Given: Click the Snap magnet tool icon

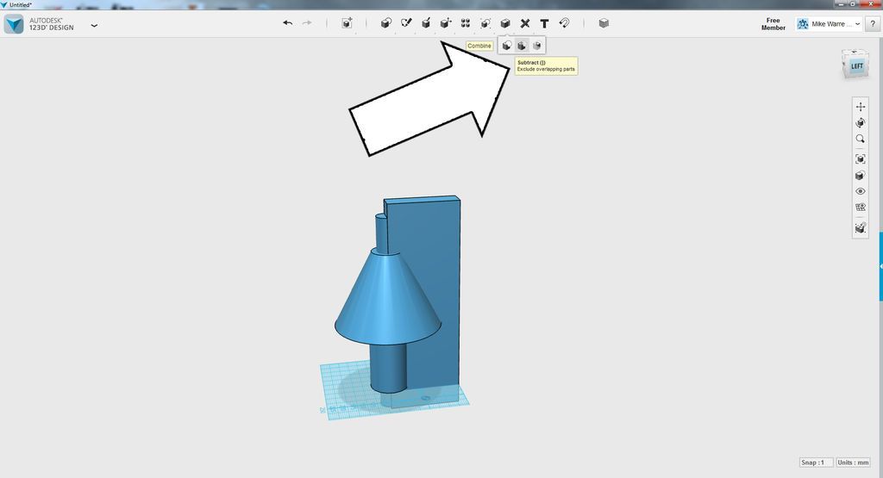Looking at the screenshot, I should click(564, 23).
